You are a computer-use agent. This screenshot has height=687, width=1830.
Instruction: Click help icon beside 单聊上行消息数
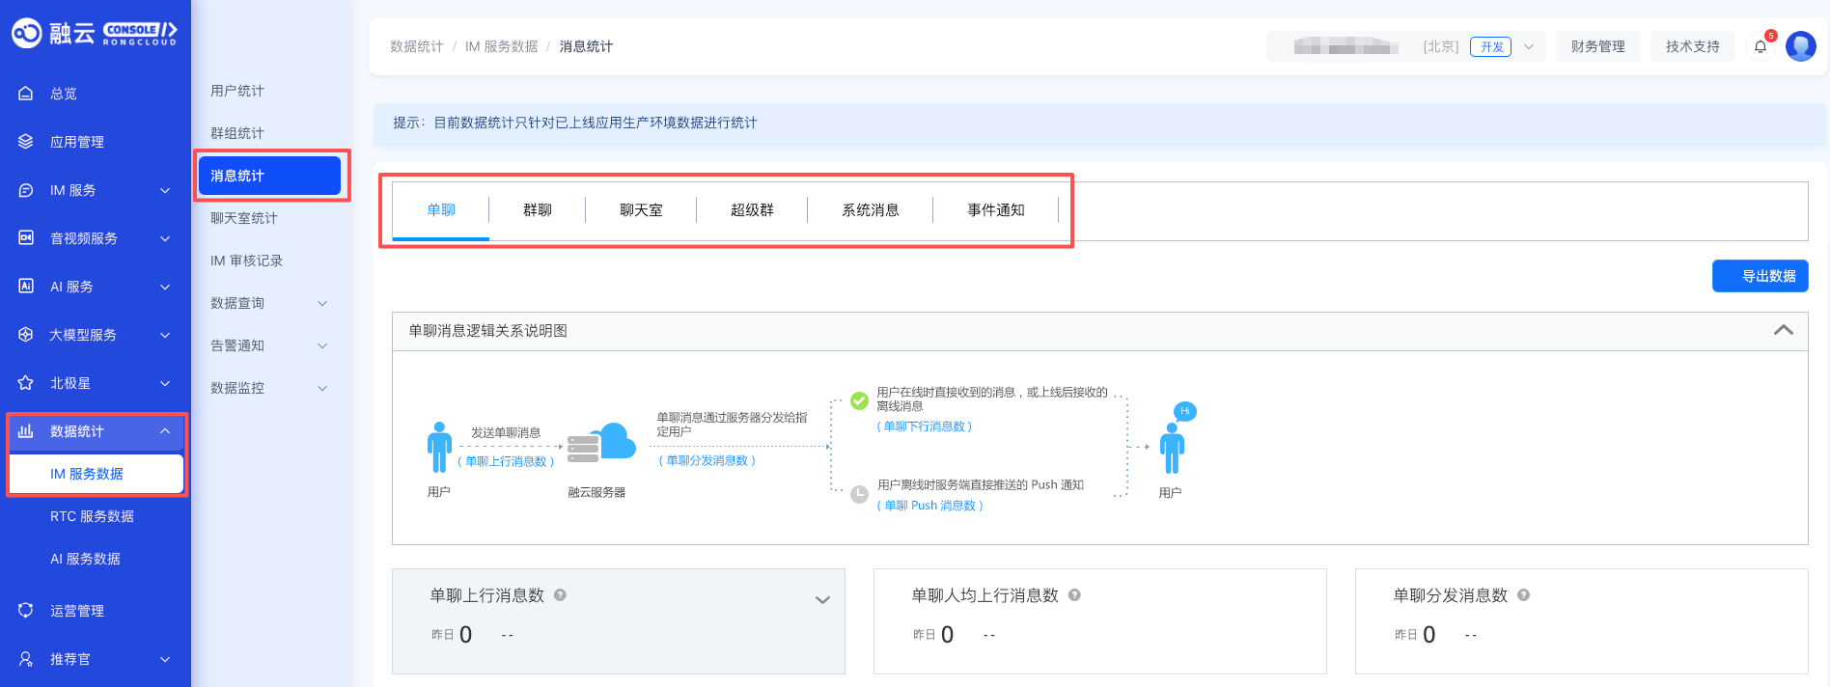560,595
